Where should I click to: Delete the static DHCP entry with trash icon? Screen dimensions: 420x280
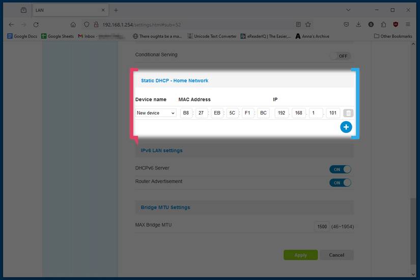[348, 113]
